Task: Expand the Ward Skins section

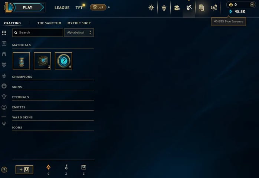Action: coord(53,117)
